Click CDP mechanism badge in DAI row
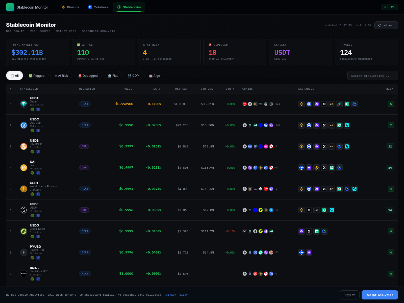This screenshot has width=404, height=303. point(84,168)
